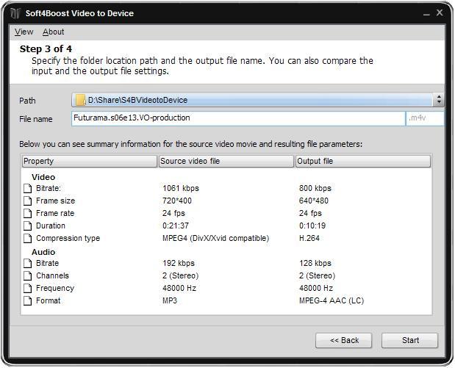The image size is (455, 368).
Task: Click the Format row icon
Action: tap(28, 300)
